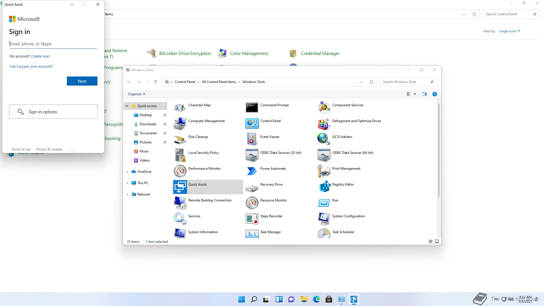544x306 pixels.
Task: Open the Organize dropdown menu
Action: click(136, 94)
